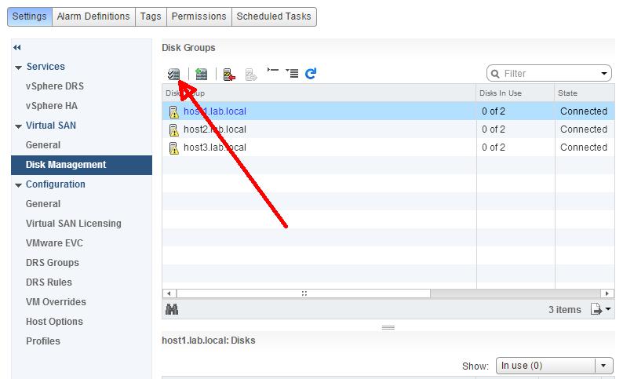This screenshot has width=623, height=379.
Task: Click the expand all rows icon
Action: (x=292, y=73)
